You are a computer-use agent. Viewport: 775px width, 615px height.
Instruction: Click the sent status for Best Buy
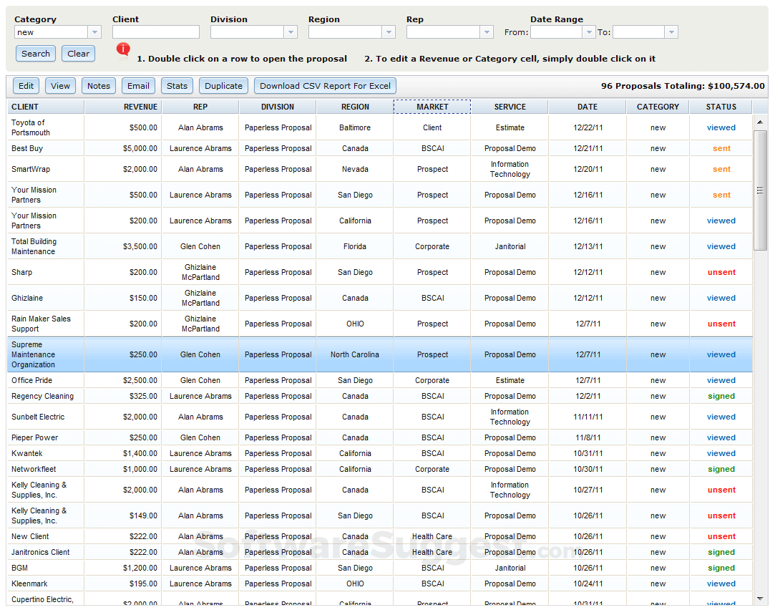[721, 148]
